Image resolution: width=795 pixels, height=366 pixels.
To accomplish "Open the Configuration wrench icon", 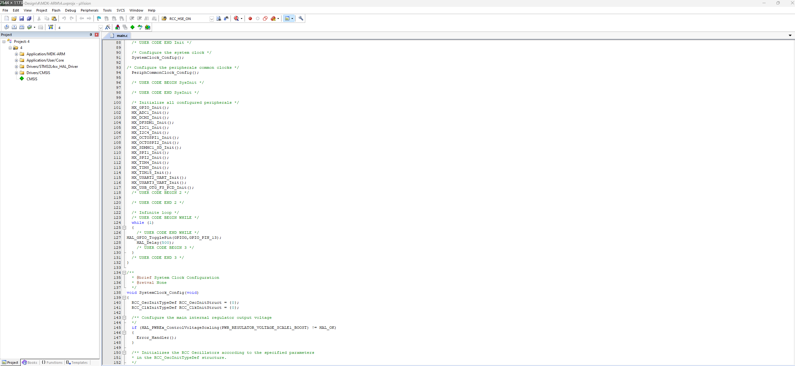I will pos(301,18).
